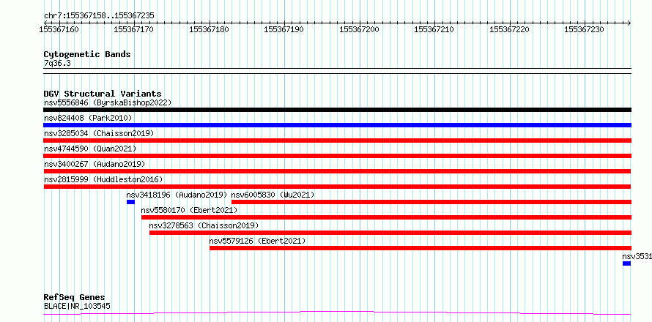Click the Cytogenetic Bands track title

pyautogui.click(x=87, y=54)
